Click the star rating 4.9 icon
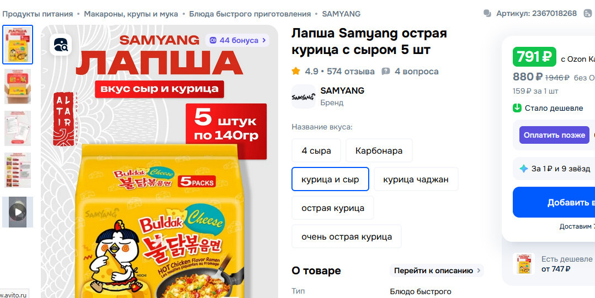The image size is (595, 298). [296, 71]
